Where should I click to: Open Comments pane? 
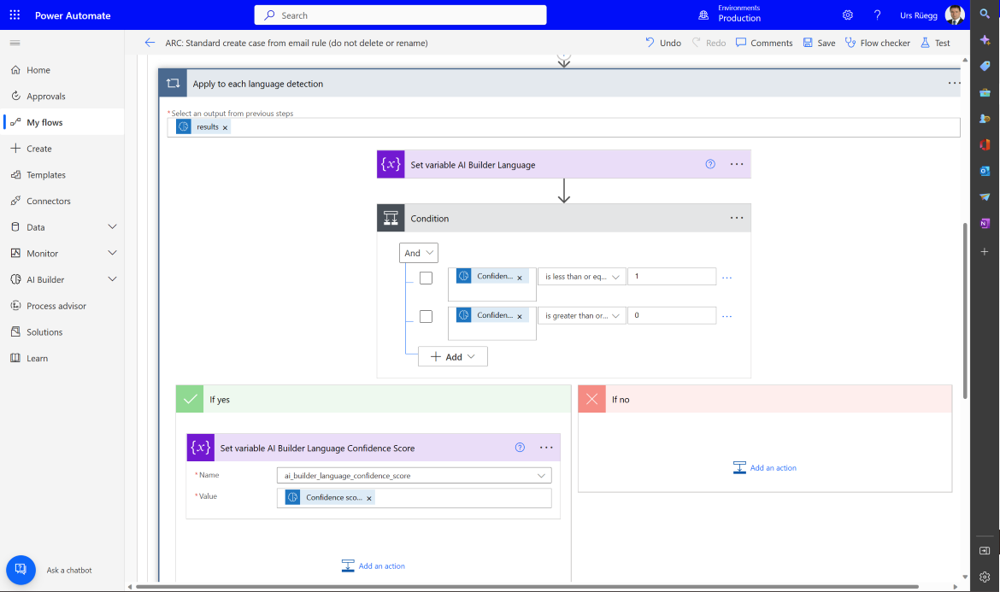(764, 43)
